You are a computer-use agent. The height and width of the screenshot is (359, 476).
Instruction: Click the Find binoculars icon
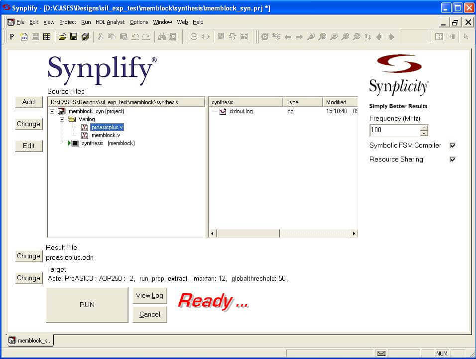(161, 36)
